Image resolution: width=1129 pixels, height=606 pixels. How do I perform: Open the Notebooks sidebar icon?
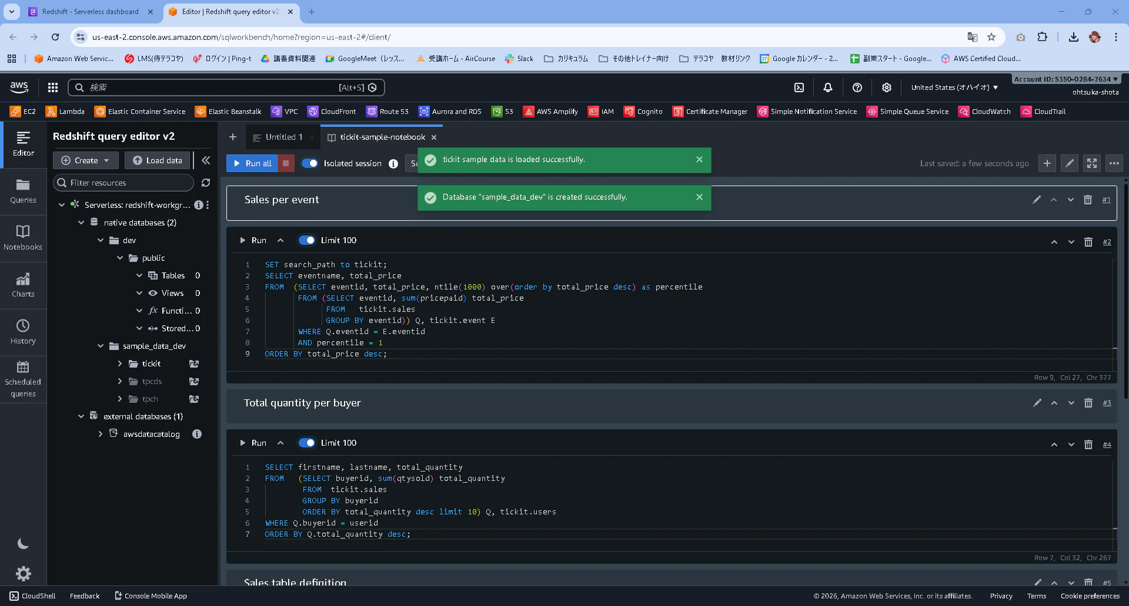point(23,238)
